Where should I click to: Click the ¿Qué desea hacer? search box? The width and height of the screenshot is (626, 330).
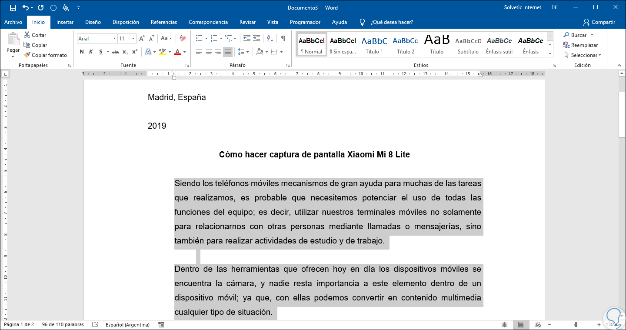(392, 22)
